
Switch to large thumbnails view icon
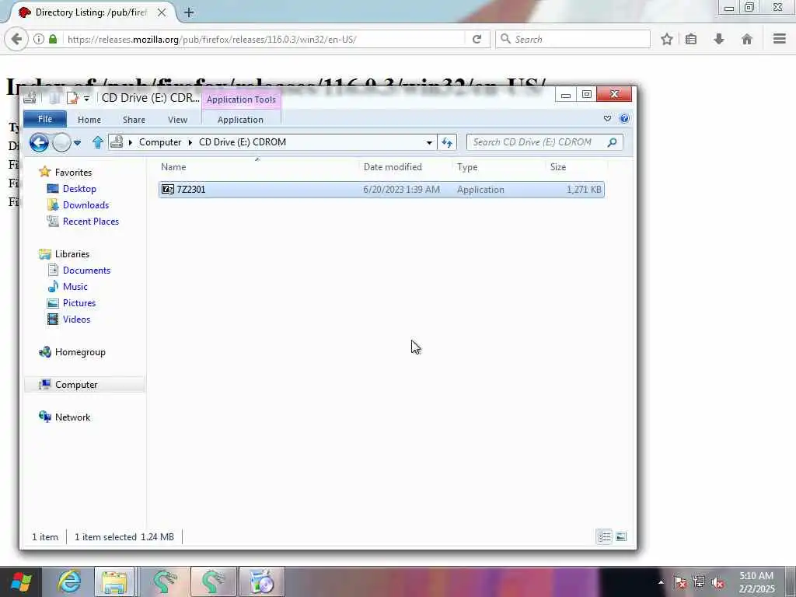[621, 536]
